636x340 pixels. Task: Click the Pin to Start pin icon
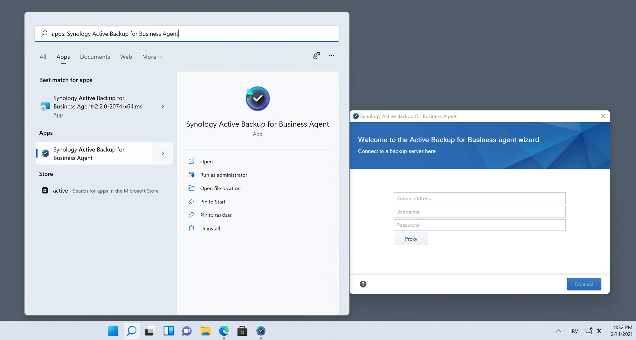coord(191,202)
